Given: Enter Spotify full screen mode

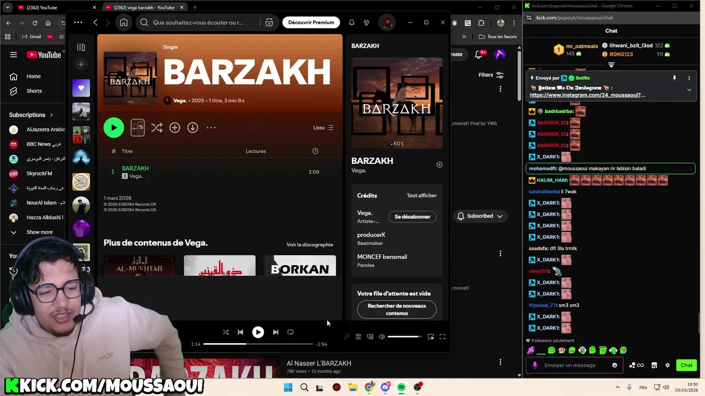Looking at the screenshot, I should [x=442, y=337].
